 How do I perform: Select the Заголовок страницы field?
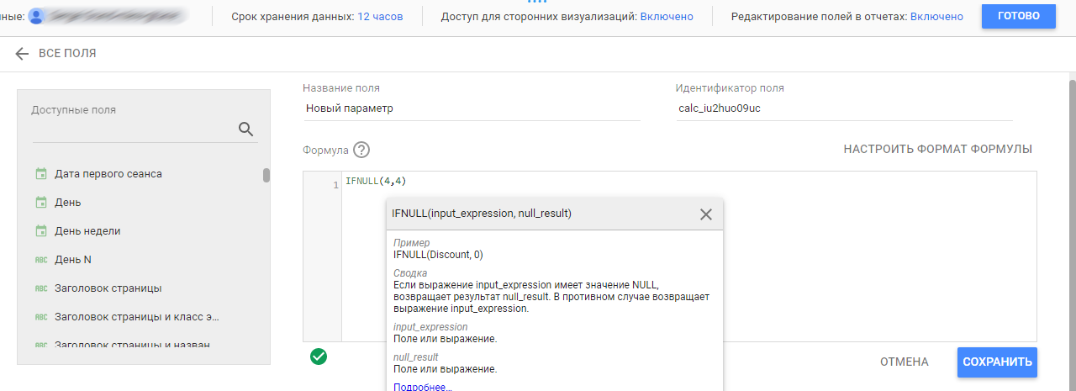pyautogui.click(x=108, y=288)
